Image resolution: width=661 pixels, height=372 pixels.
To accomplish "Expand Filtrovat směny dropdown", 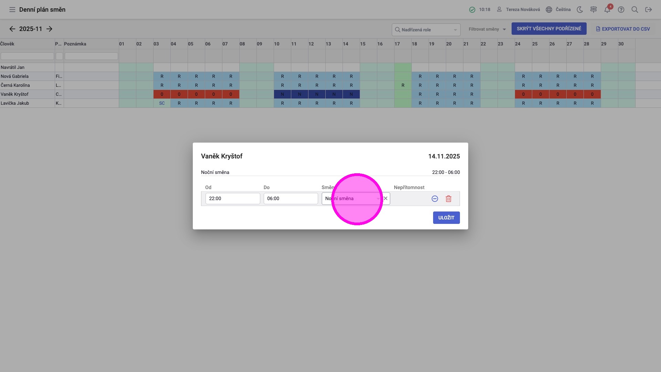I will click(x=487, y=29).
